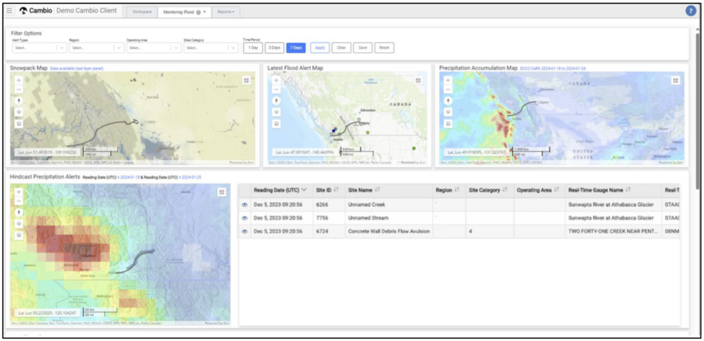
Task: Switch to the Workspace tab
Action: click(142, 12)
